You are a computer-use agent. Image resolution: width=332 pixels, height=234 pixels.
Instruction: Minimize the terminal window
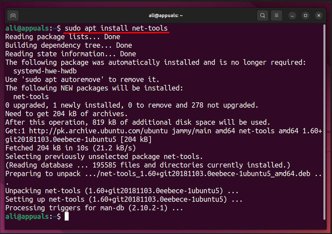click(x=292, y=15)
